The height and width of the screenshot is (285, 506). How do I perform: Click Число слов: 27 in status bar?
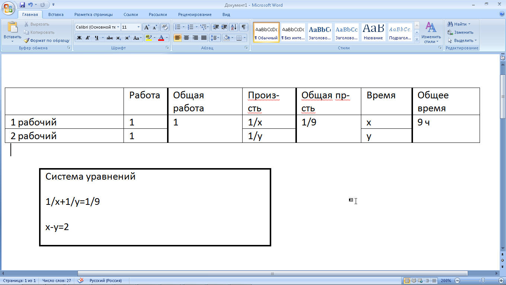click(57, 281)
